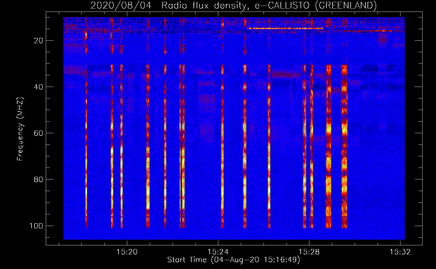The height and width of the screenshot is (269, 436).
Task: Click the '15:32' time tick label
Action: tap(400, 252)
